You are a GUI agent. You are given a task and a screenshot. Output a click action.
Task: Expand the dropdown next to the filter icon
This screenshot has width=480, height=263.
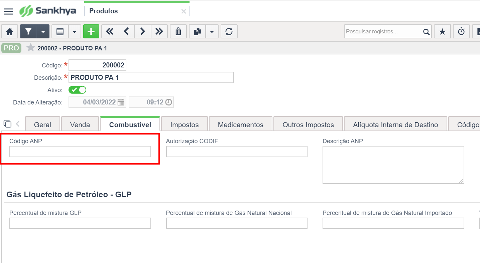click(x=43, y=31)
